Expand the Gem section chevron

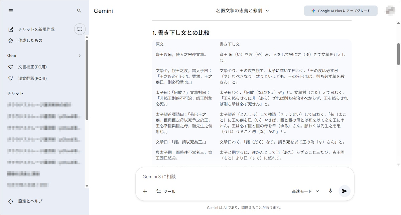point(79,56)
